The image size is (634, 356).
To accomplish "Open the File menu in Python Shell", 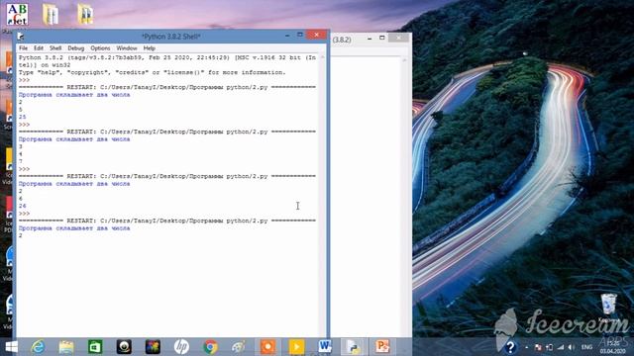I will pos(24,48).
